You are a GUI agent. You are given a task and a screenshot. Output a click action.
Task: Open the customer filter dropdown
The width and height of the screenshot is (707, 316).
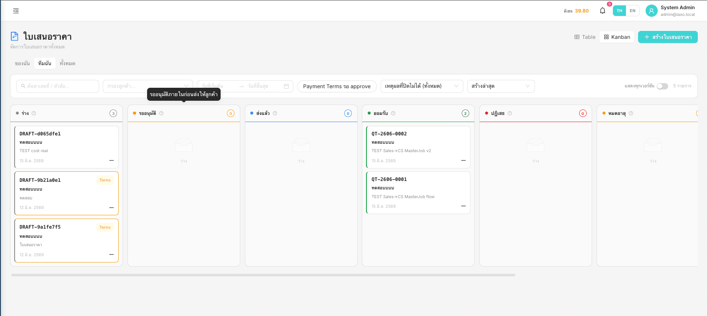click(148, 86)
